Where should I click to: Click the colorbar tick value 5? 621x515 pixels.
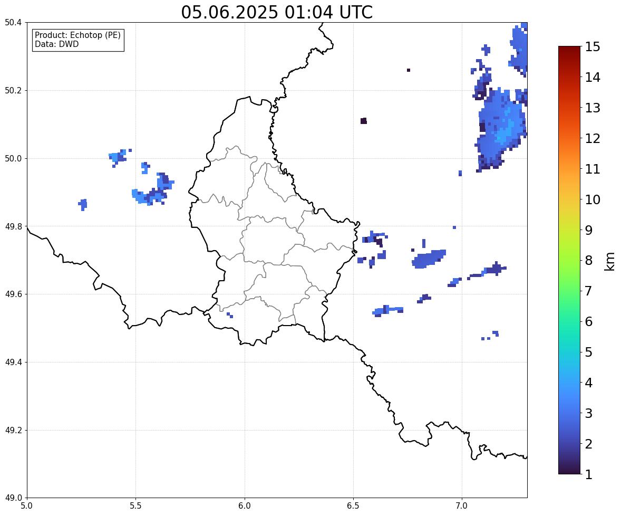(588, 352)
